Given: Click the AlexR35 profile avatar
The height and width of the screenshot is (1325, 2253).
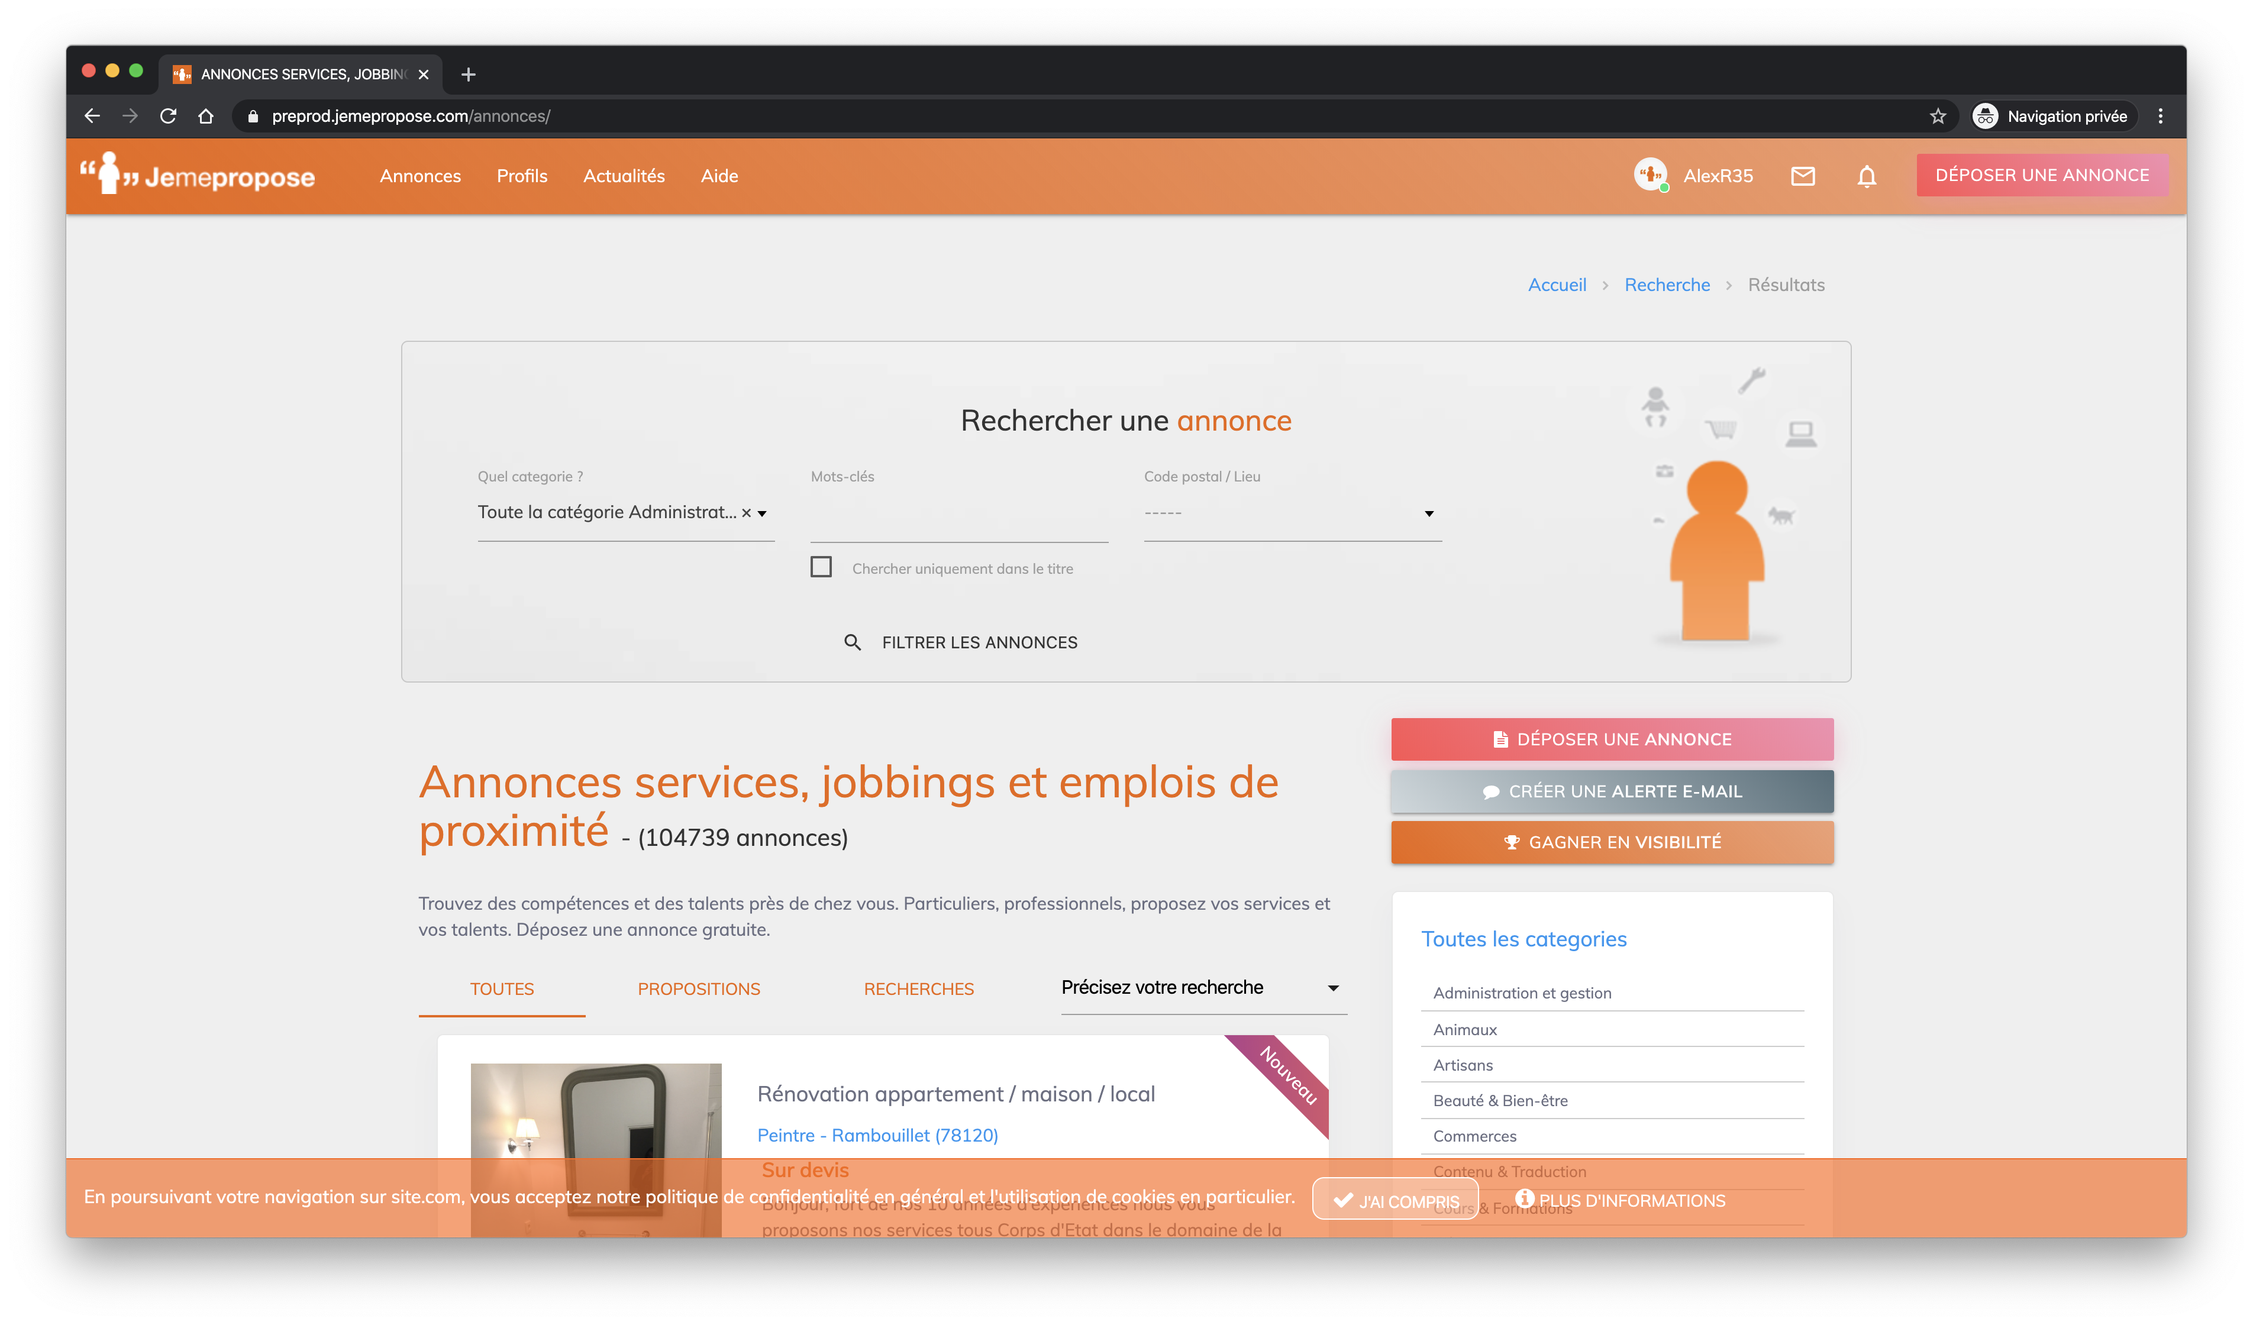Looking at the screenshot, I should coord(1650,174).
